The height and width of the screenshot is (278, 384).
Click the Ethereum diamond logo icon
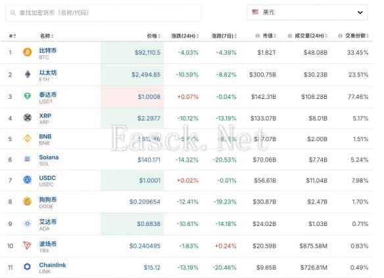[28, 74]
